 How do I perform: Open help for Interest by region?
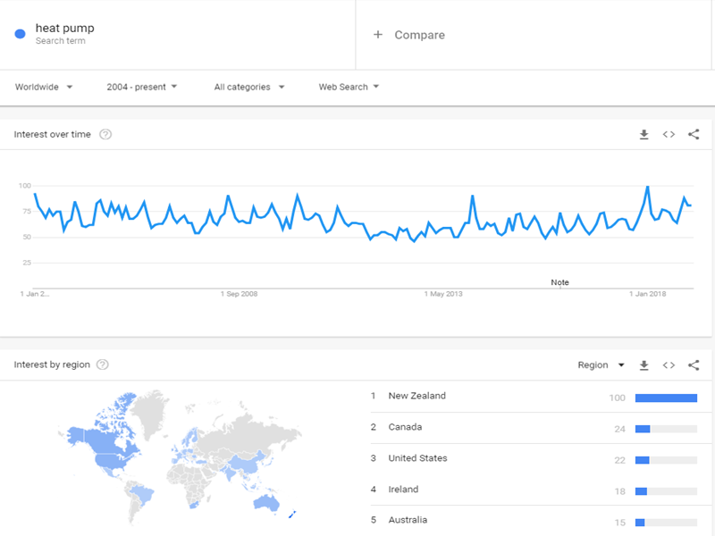(103, 364)
